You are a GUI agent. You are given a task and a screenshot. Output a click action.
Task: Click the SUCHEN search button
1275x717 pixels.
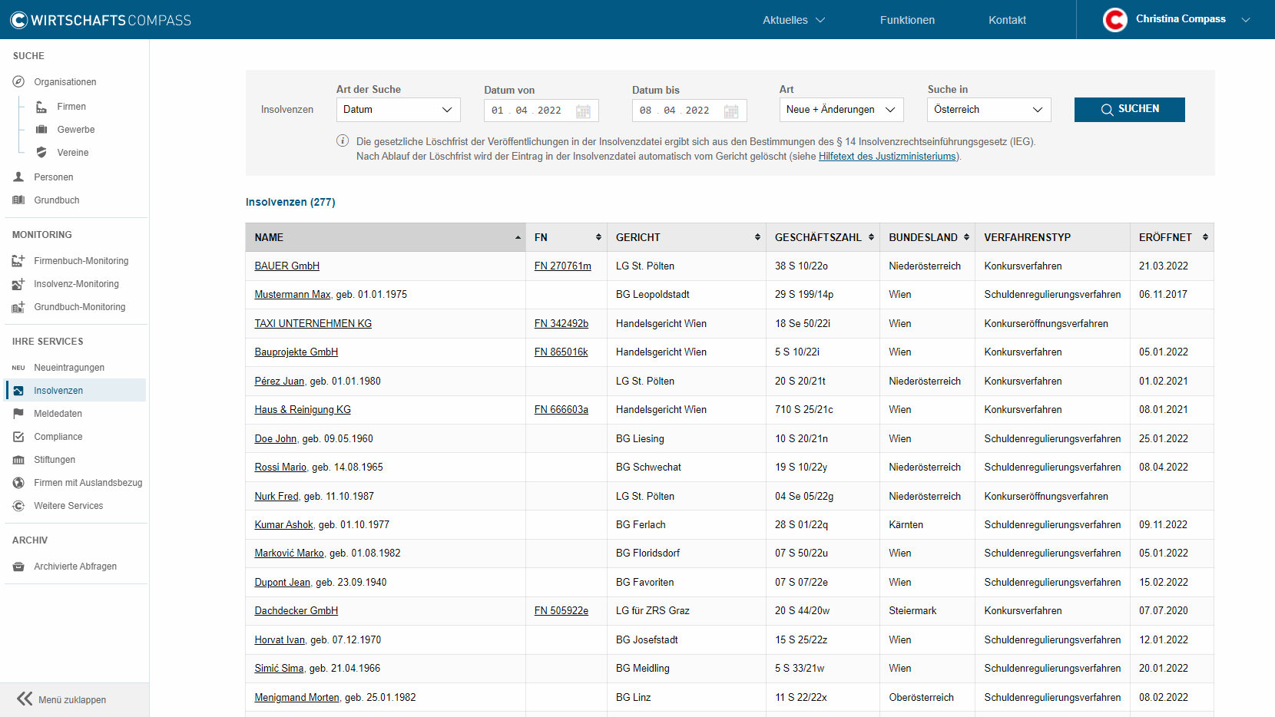coord(1129,109)
